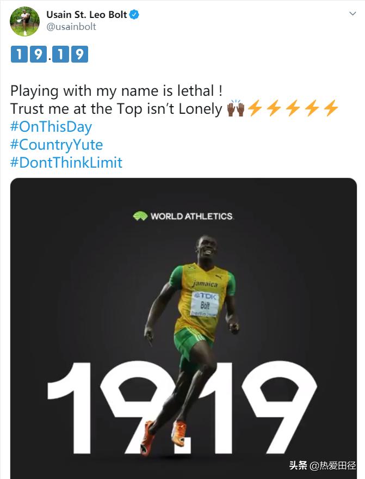Click the first keycap 1 emoji

coord(19,55)
